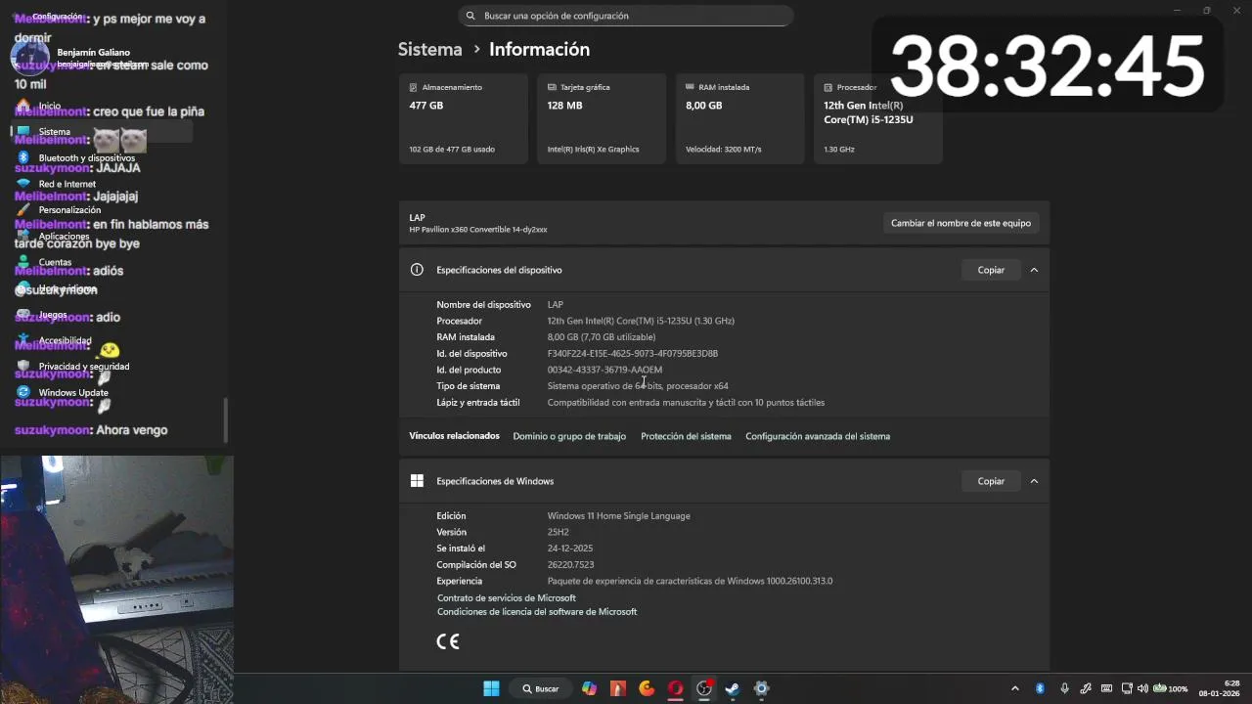1252x704 pixels.
Task: Click the Id. del producto value 00342-43337
Action: coord(604,370)
